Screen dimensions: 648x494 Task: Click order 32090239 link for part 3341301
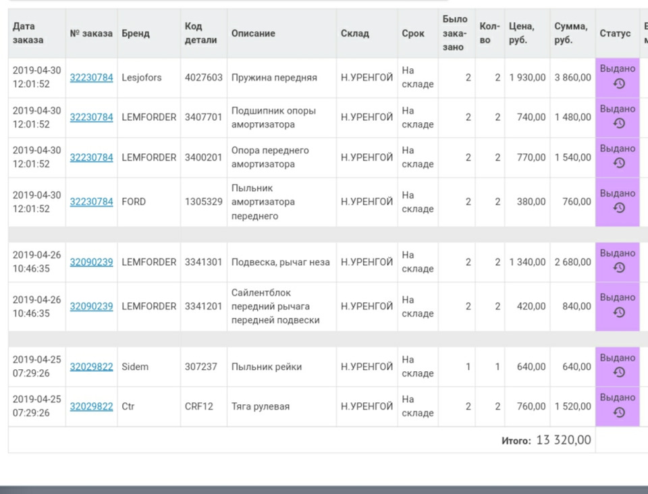click(x=91, y=262)
